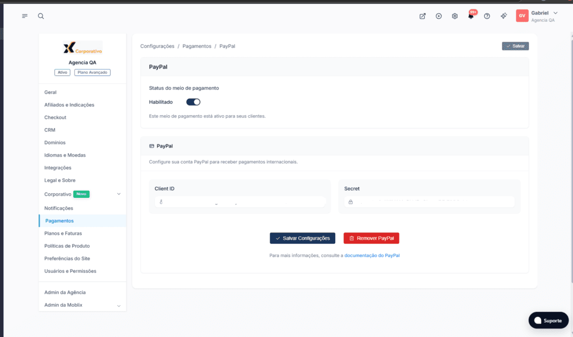This screenshot has width=573, height=337.
Task: Go to Afiliados e Indicações
Action: pos(69,105)
